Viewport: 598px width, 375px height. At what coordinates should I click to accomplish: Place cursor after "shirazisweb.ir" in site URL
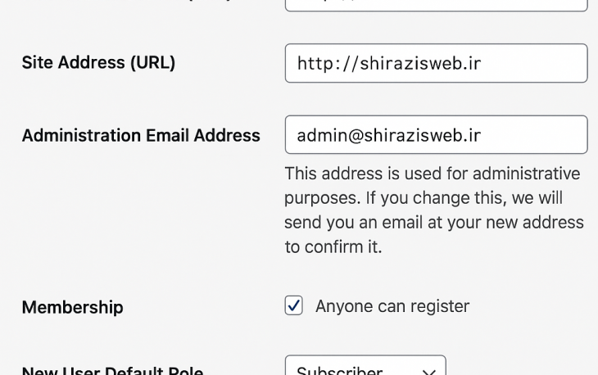482,63
